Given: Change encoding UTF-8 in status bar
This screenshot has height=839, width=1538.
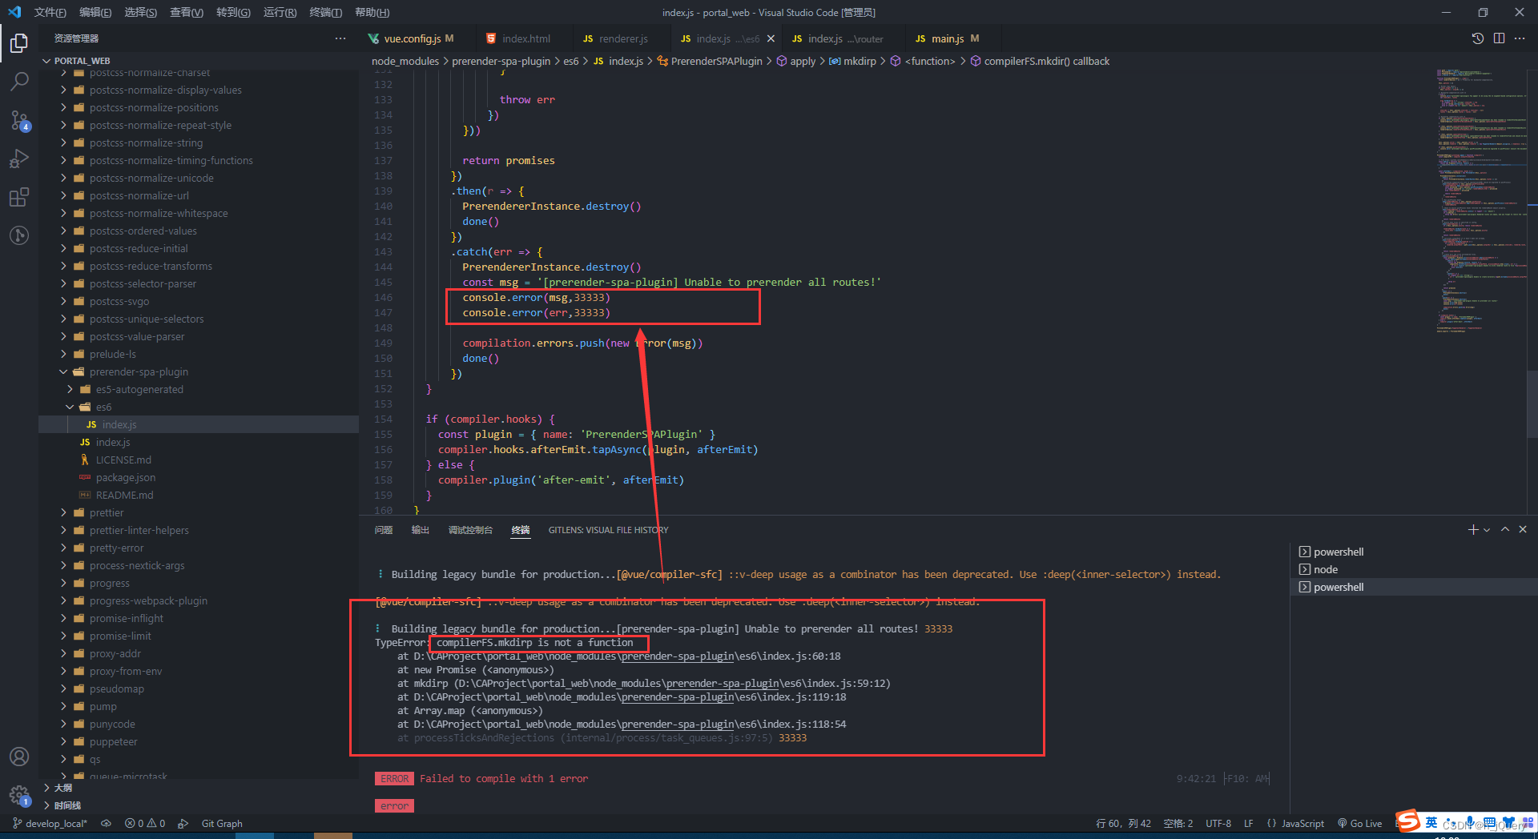Looking at the screenshot, I should tap(1218, 823).
